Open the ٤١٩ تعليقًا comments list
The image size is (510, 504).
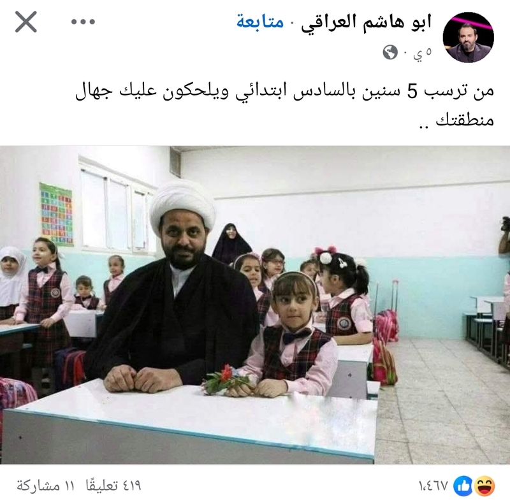pyautogui.click(x=113, y=486)
